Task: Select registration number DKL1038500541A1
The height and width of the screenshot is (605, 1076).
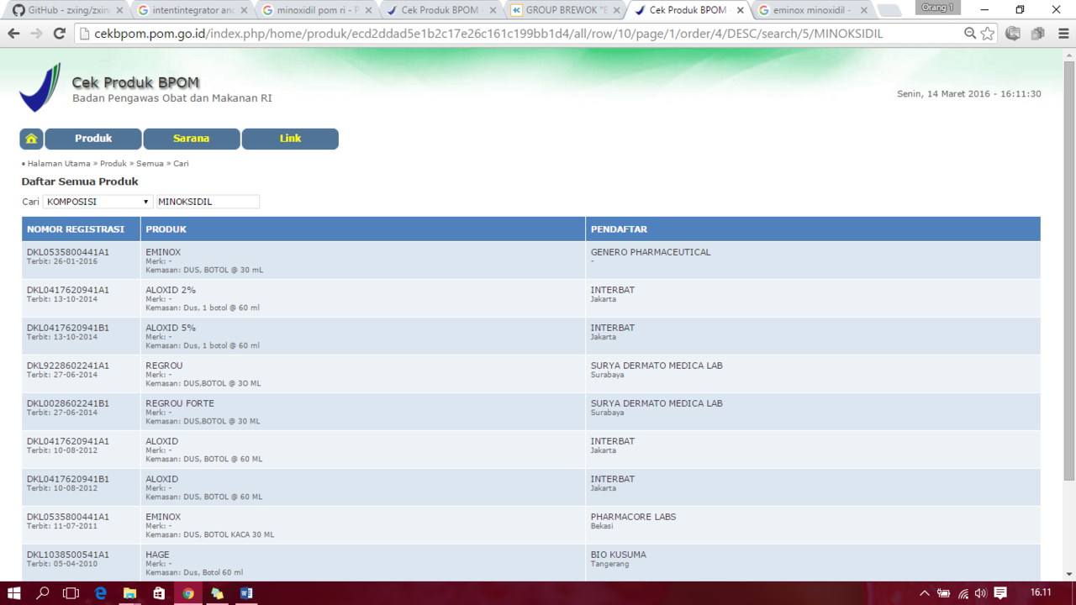Action: pyautogui.click(x=68, y=555)
